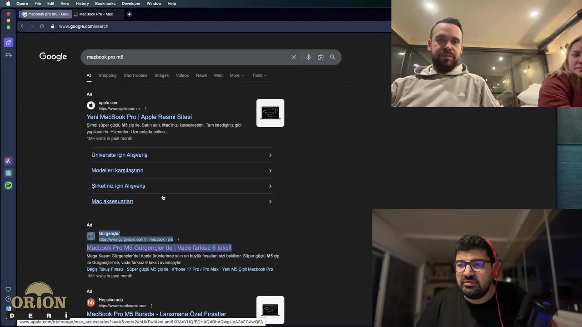Open the Opera application menu
This screenshot has height=327, width=582.
tap(22, 3)
